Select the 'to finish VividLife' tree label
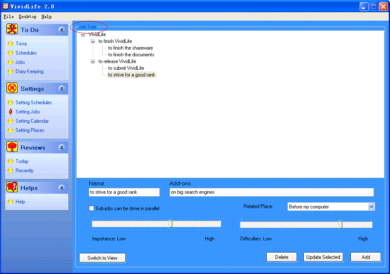 (x=115, y=41)
